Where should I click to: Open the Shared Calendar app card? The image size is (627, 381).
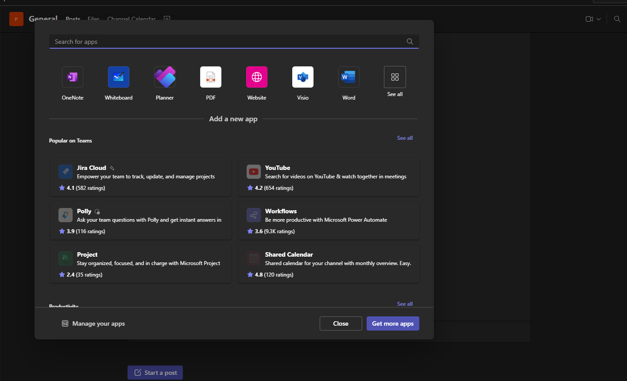[329, 264]
